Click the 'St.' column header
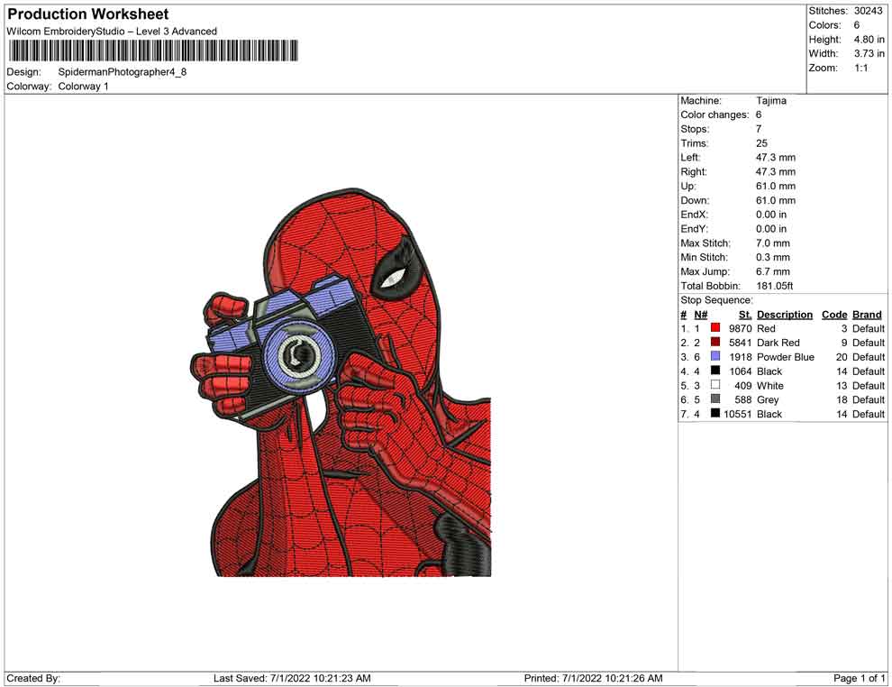Viewport: 892px width, 687px height. coord(745,315)
